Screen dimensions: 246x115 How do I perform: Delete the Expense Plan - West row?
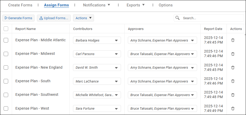pyautogui.click(x=233, y=109)
